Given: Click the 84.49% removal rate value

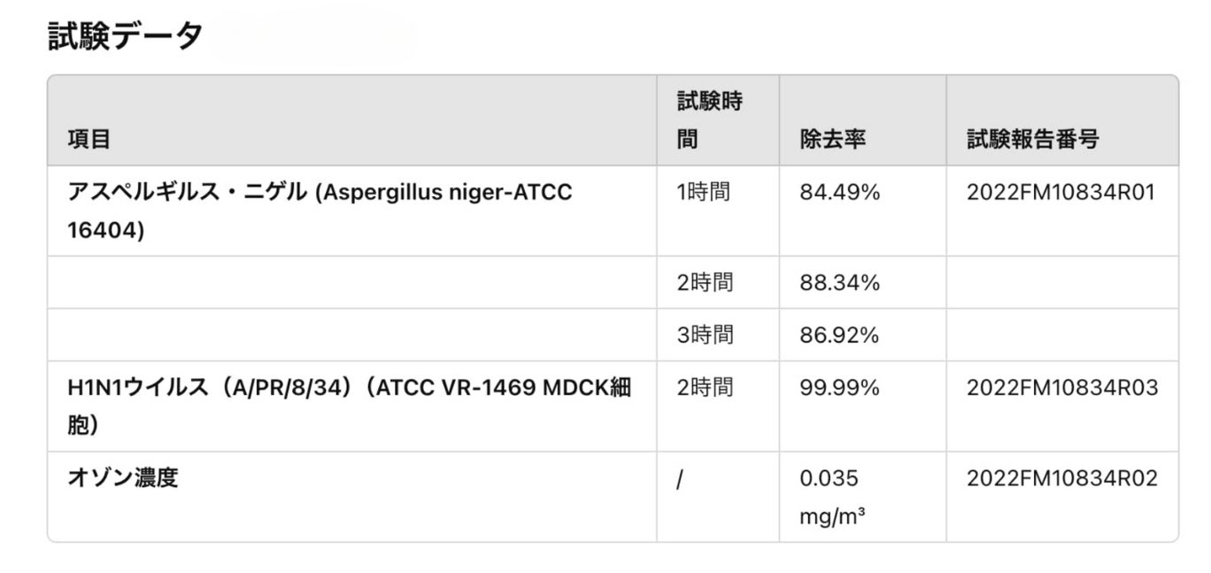Looking at the screenshot, I should (839, 193).
